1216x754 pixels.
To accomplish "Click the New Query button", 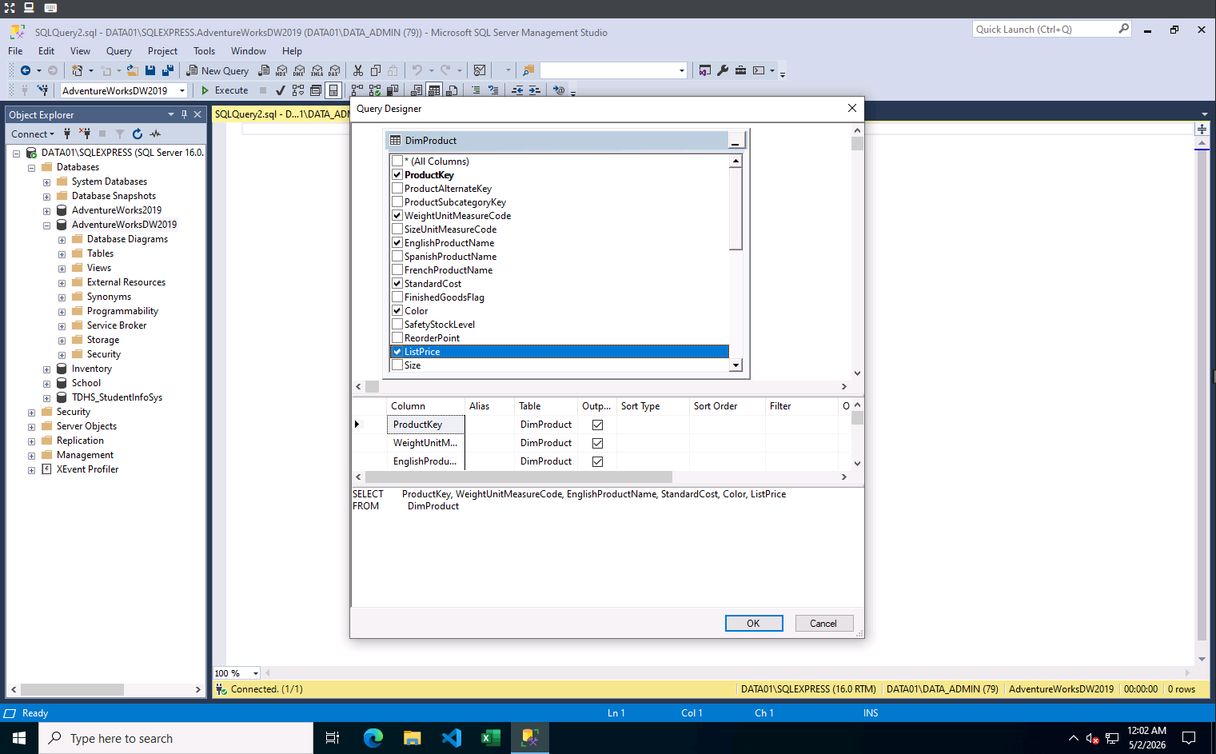I will click(217, 70).
